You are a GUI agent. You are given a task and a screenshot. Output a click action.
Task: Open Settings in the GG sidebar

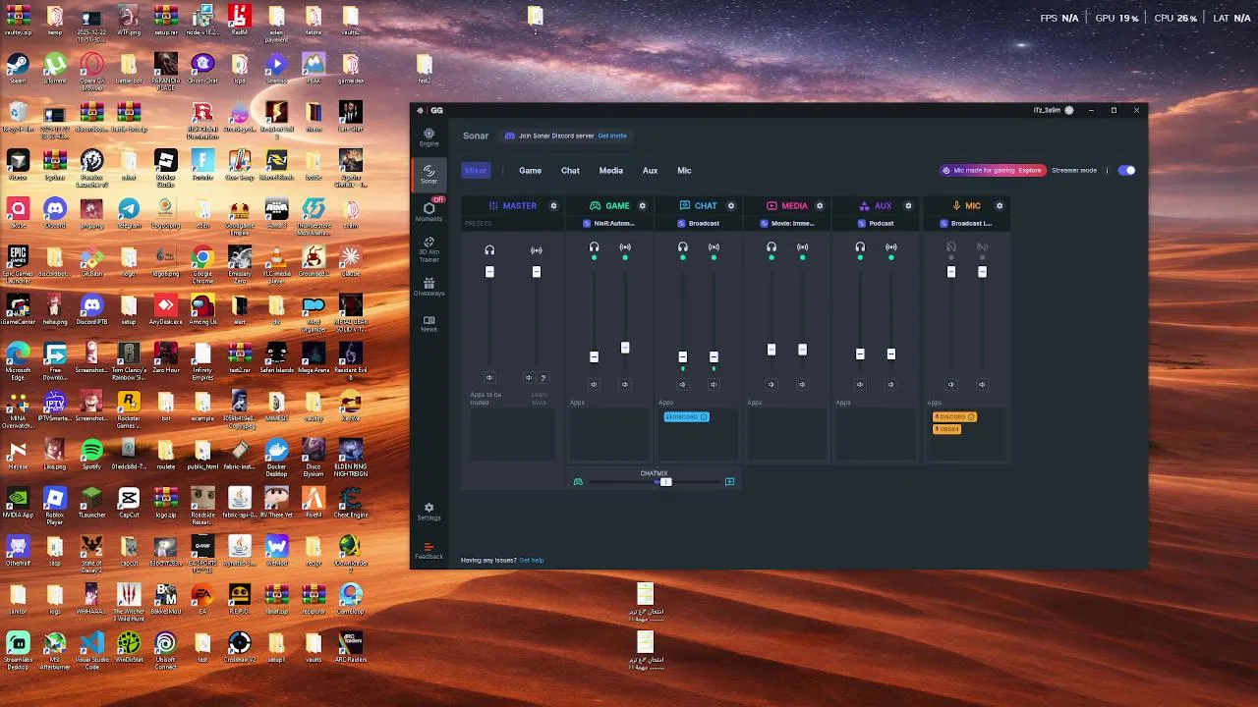pyautogui.click(x=429, y=512)
